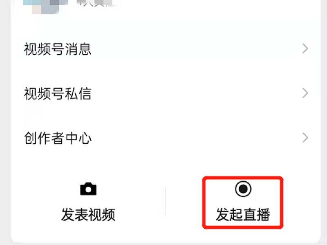Expand the 视频号消息 row via its chevron
This screenshot has height=245, width=327.
click(305, 49)
